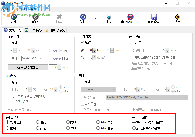Click the 放弃 abandon X icon
This screenshot has width=195, height=137.
click(x=59, y=17)
